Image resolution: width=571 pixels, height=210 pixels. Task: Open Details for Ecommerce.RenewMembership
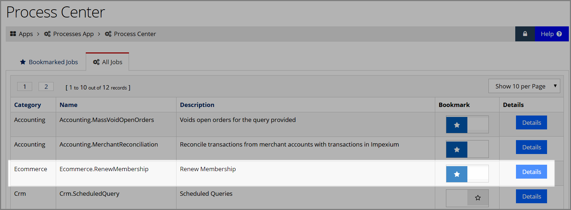pyautogui.click(x=531, y=172)
